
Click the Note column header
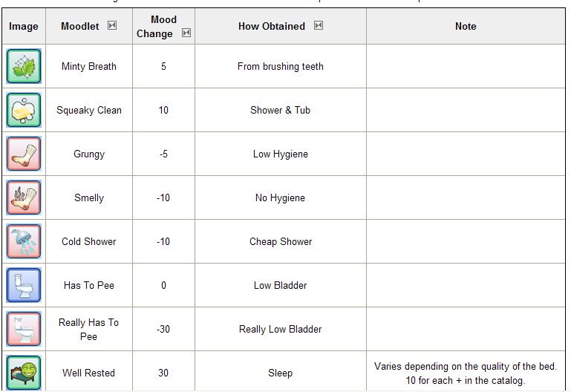pyautogui.click(x=466, y=26)
